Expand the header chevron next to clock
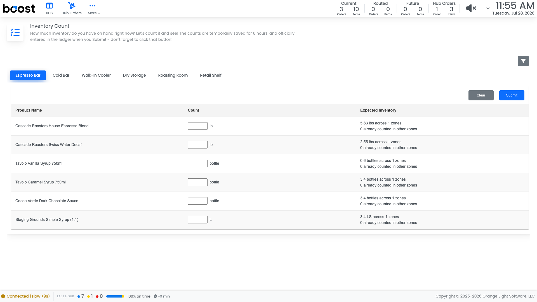Image resolution: width=537 pixels, height=302 pixels. (488, 9)
